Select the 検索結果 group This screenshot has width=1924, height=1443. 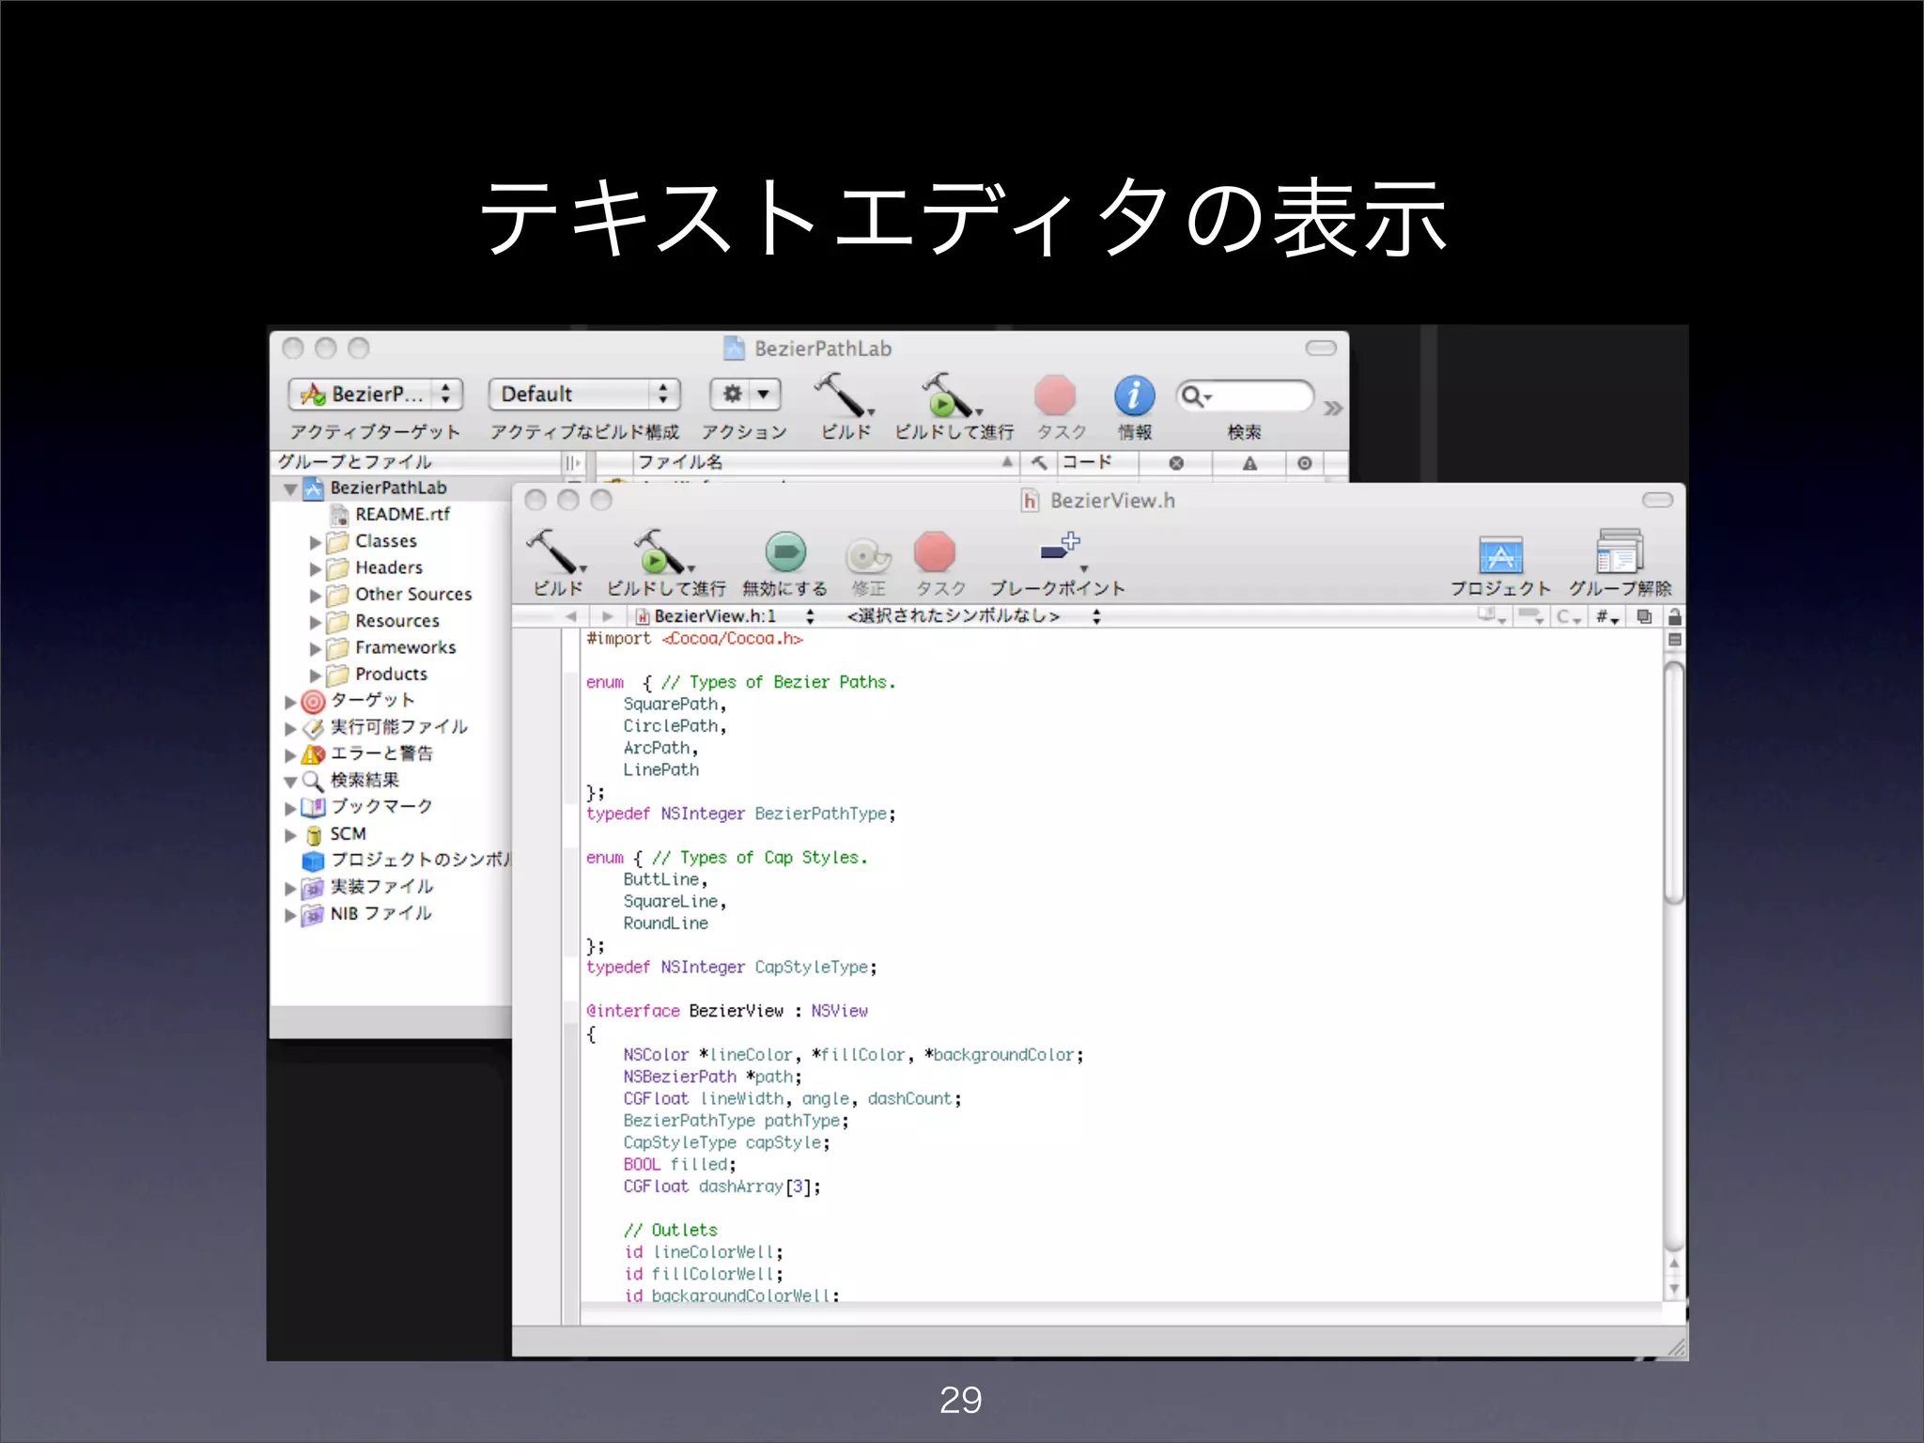coord(365,780)
